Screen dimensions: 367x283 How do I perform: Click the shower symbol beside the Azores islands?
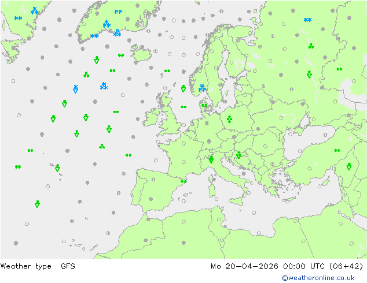pos(57,167)
